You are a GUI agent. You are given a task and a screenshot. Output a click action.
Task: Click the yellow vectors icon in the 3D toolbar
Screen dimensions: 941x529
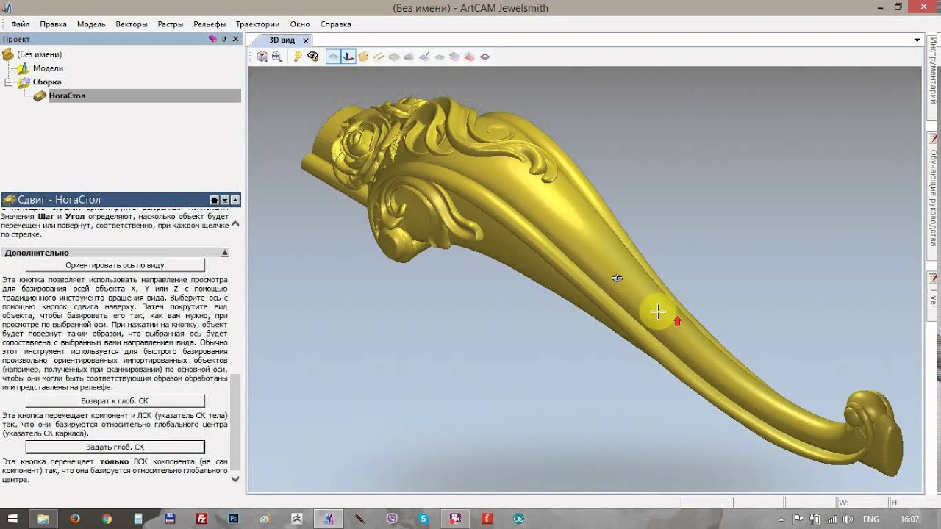[x=379, y=57]
